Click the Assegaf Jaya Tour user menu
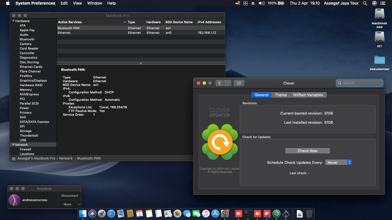 click(x=341, y=3)
